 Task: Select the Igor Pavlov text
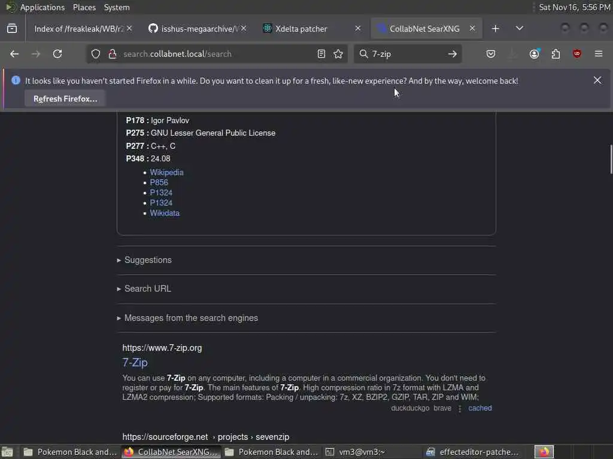[x=170, y=121]
